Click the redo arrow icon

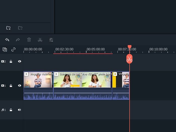coord(18,40)
